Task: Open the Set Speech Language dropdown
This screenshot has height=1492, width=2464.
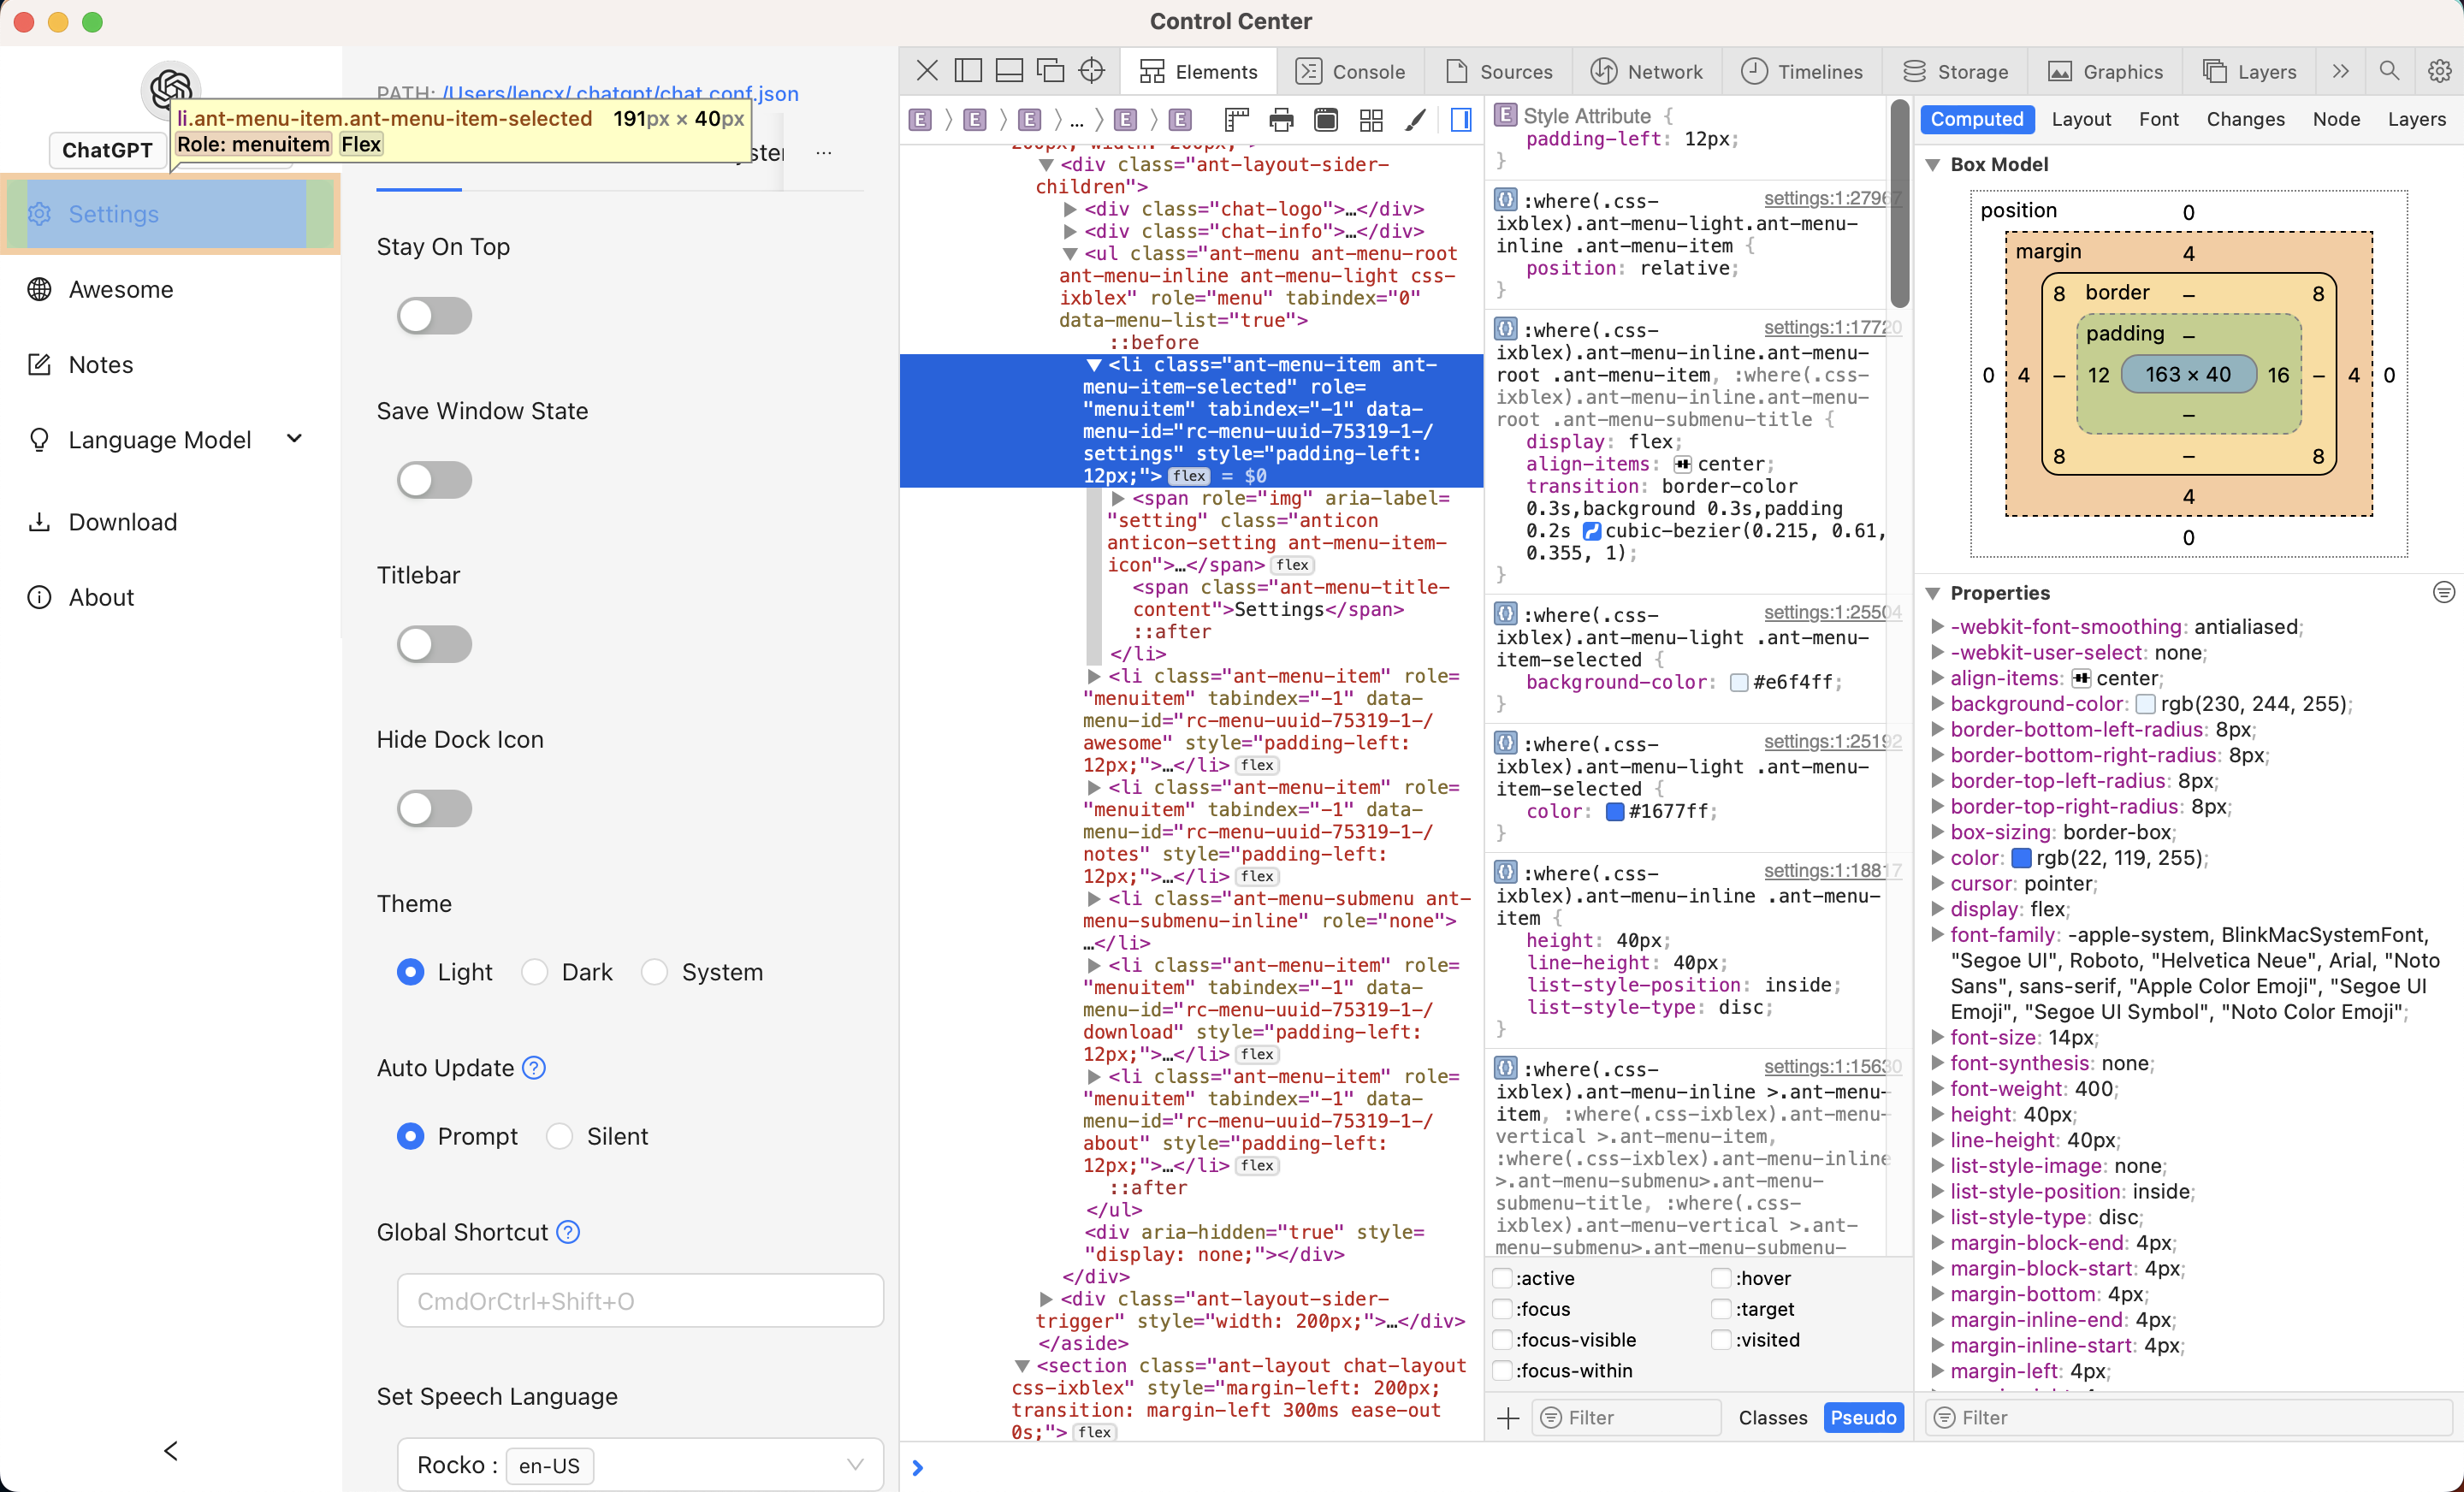Action: [640, 1464]
